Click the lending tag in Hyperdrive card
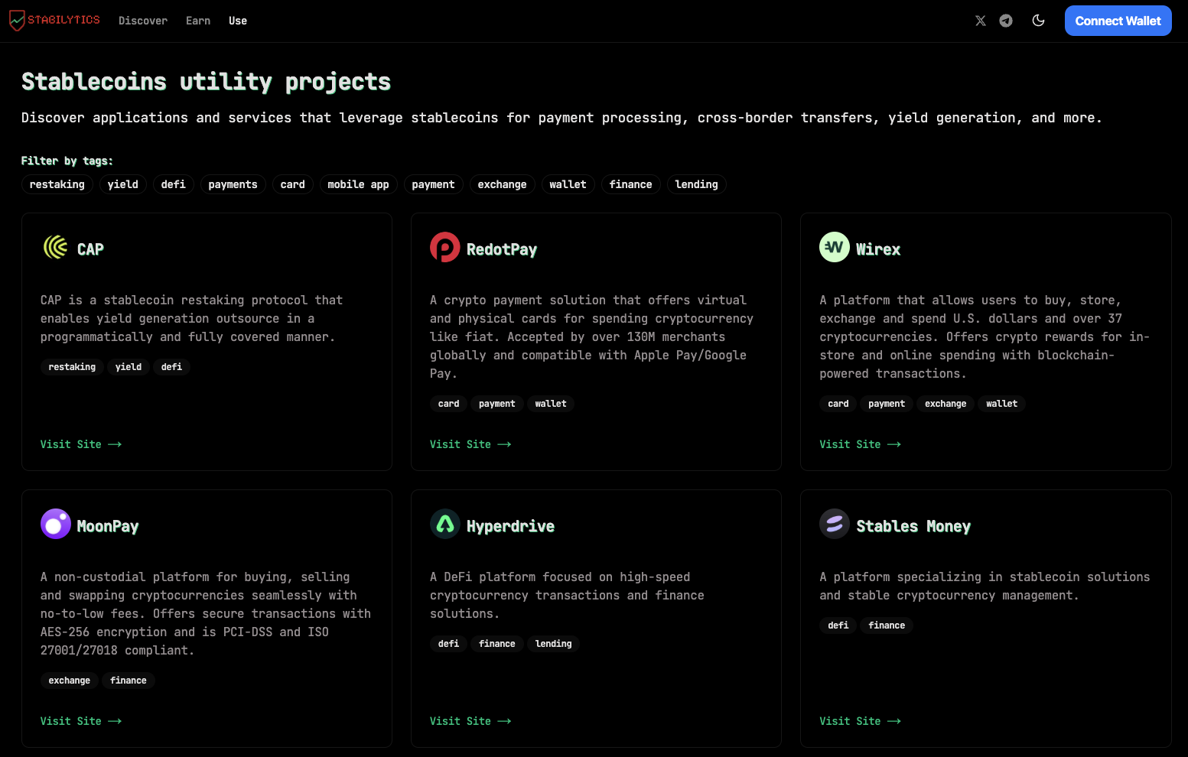This screenshot has width=1188, height=757. (x=554, y=644)
